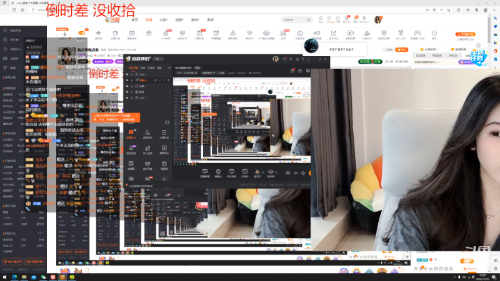The image size is (500, 281).
Task: Click the magnifier search icon in Douyu header
Action: click(309, 20)
